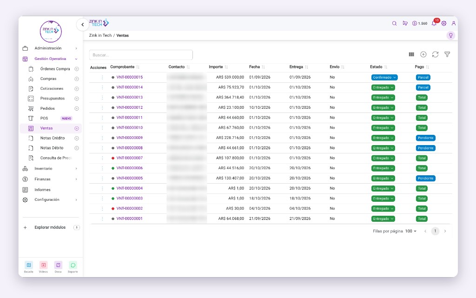Open sale VNT-00000014 link
This screenshot has height=298, width=476.
130,87
